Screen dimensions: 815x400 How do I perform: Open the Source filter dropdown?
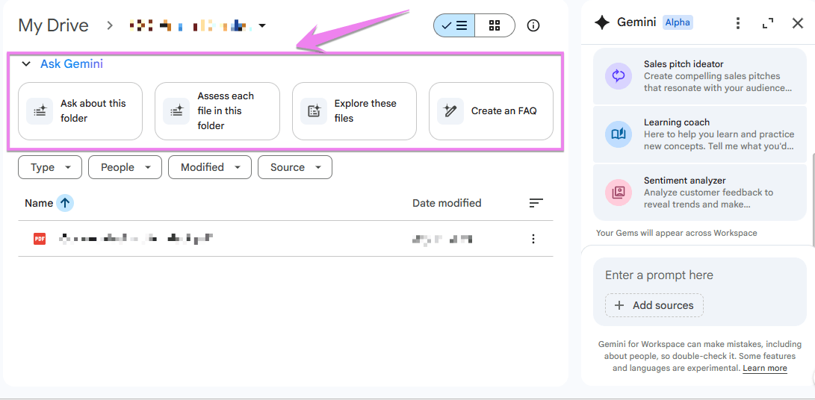click(295, 167)
